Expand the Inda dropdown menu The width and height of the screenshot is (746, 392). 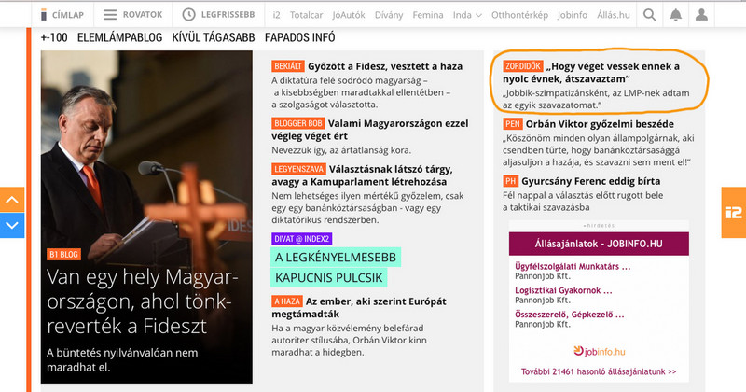point(467,15)
